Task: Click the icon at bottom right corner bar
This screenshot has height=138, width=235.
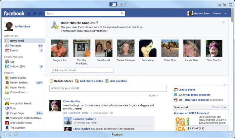Action: click(230, 134)
